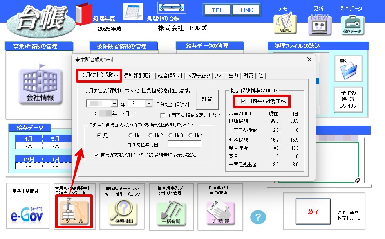385x239 pixels.
Task: Open the 保存データ briefcase icon
Action: pos(352,25)
